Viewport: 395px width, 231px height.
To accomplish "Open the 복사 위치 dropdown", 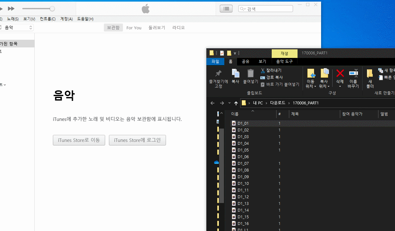I will [324, 84].
